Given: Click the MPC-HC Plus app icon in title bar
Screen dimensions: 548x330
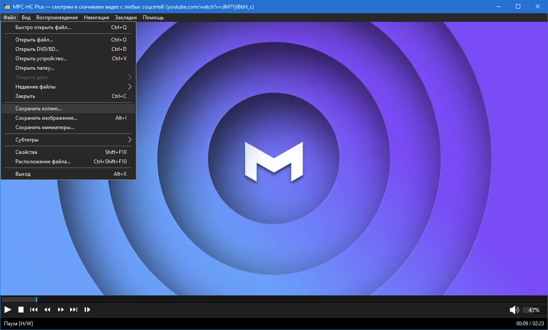Looking at the screenshot, I should [x=7, y=6].
